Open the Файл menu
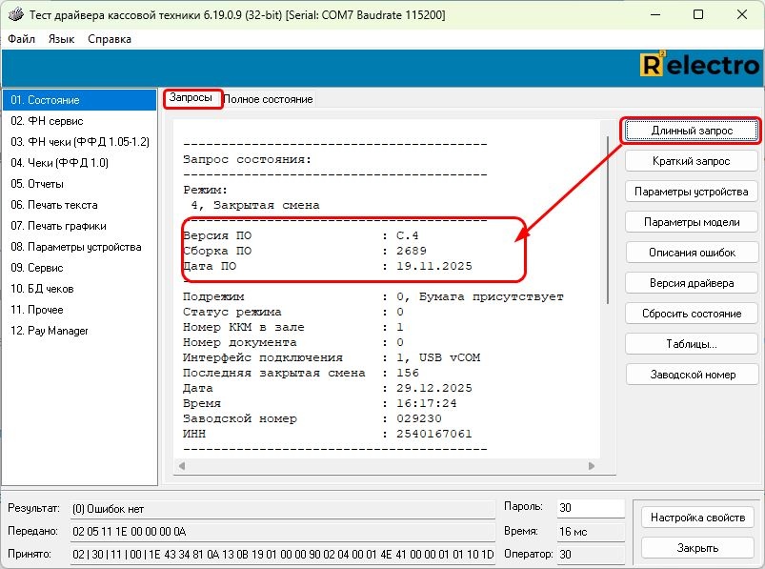 (x=21, y=39)
